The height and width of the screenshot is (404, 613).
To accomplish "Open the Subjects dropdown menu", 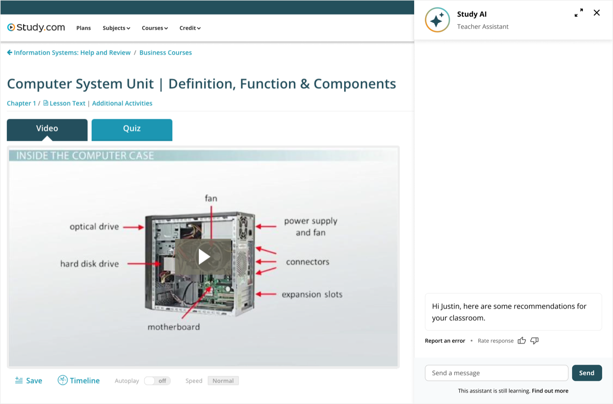I will click(116, 28).
